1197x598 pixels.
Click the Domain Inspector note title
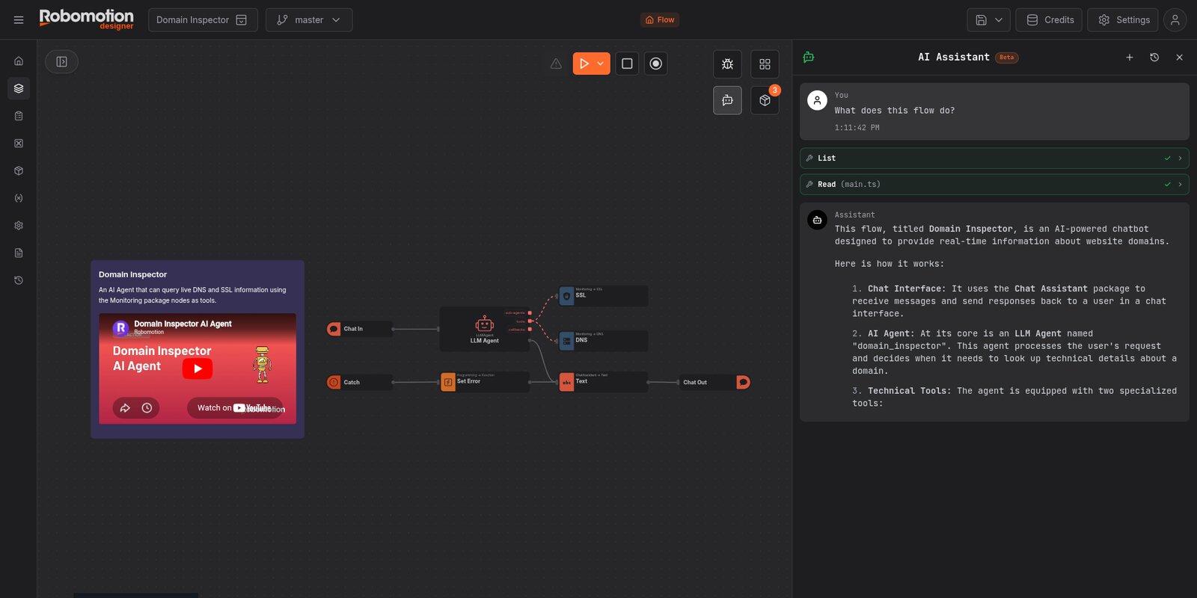point(132,274)
